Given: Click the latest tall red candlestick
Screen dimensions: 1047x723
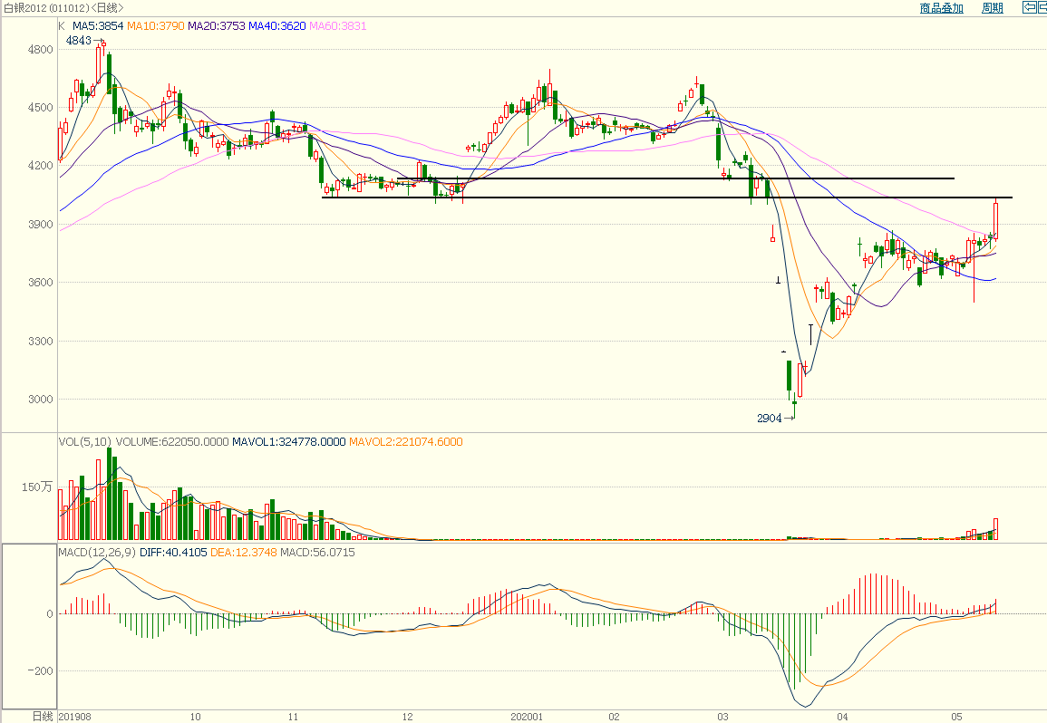Looking at the screenshot, I should (996, 219).
